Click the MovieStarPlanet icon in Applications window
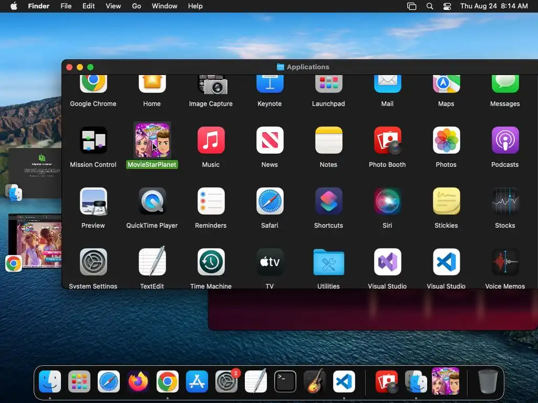 (x=152, y=140)
